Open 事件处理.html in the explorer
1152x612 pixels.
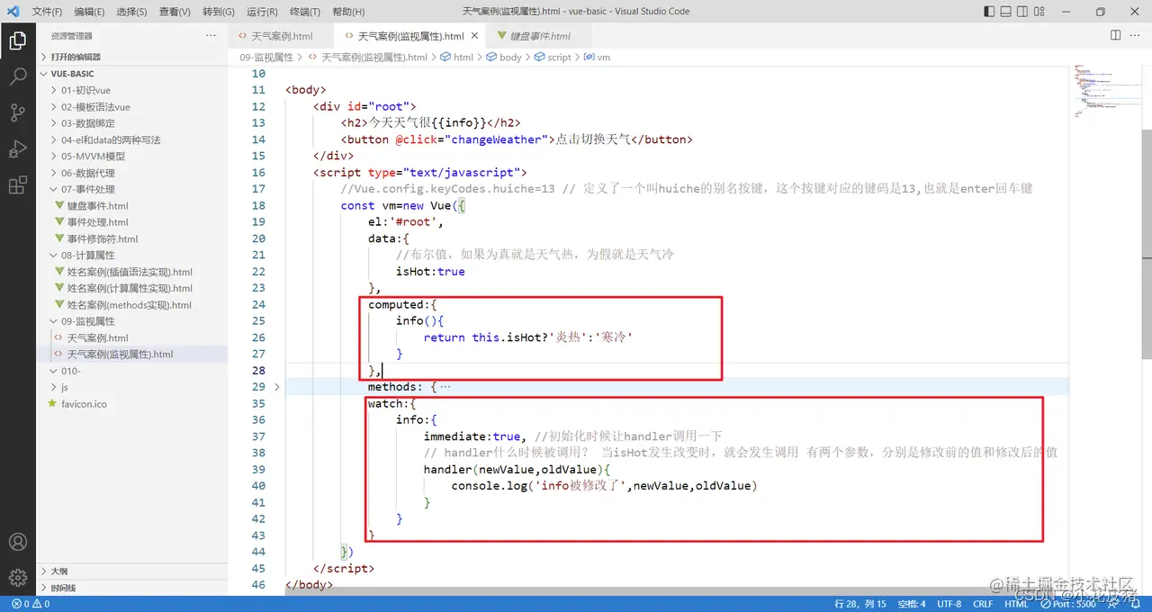[x=132, y=222]
